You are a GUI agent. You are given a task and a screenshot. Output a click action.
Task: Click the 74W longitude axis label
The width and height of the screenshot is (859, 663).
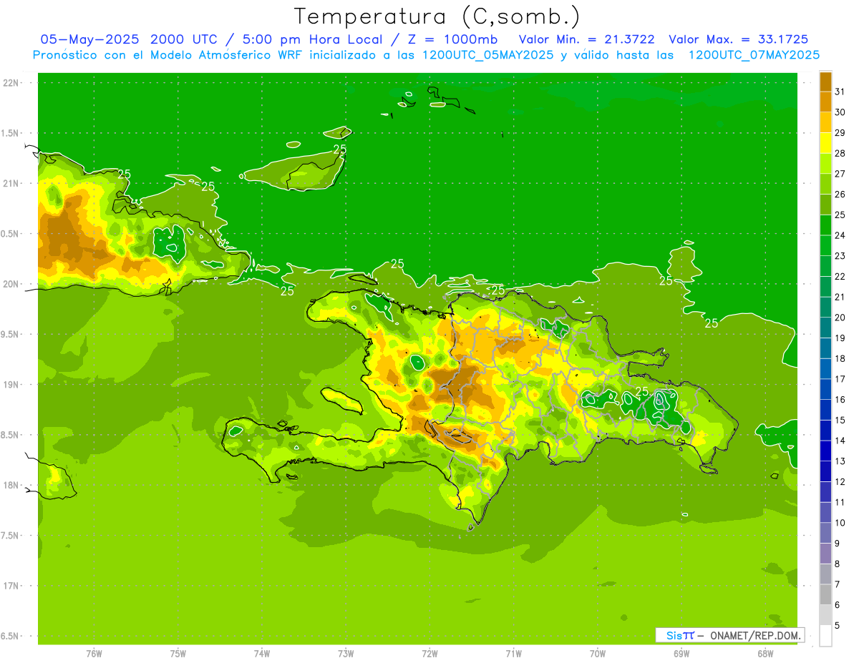[261, 654]
